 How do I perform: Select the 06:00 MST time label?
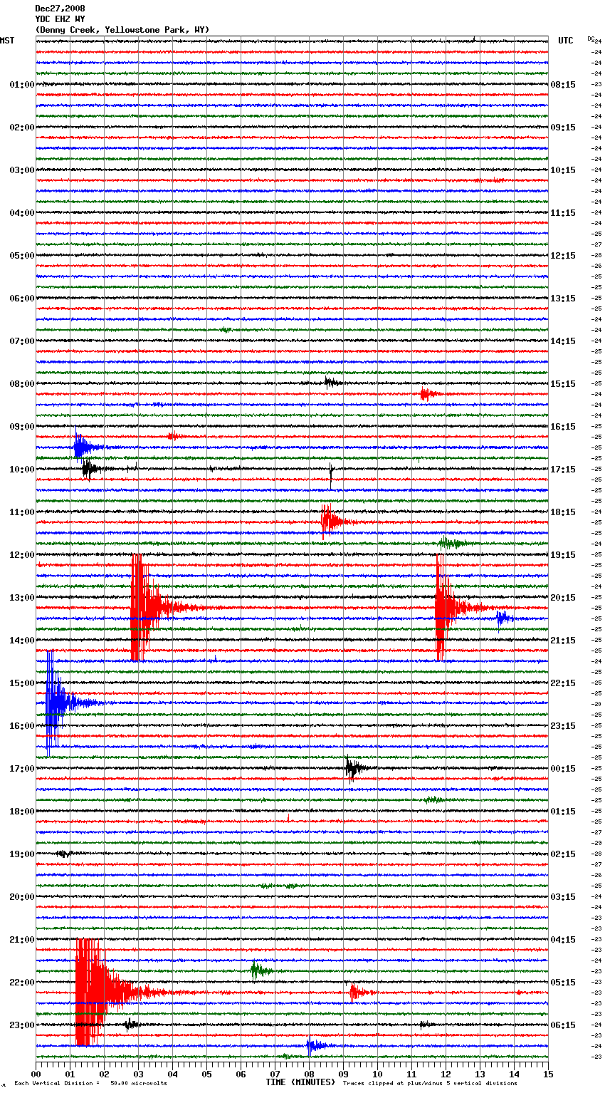coord(22,299)
